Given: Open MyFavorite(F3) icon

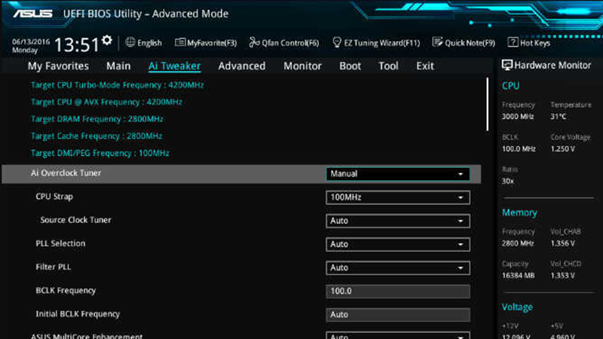Looking at the screenshot, I should [180, 42].
